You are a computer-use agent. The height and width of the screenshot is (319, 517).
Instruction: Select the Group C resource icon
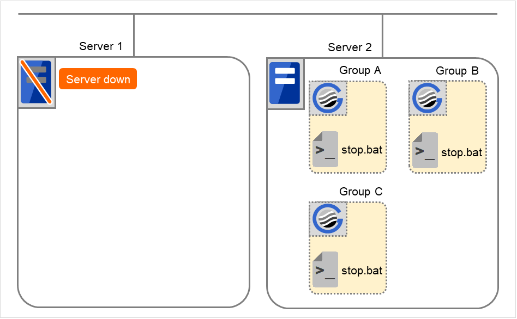tap(328, 220)
